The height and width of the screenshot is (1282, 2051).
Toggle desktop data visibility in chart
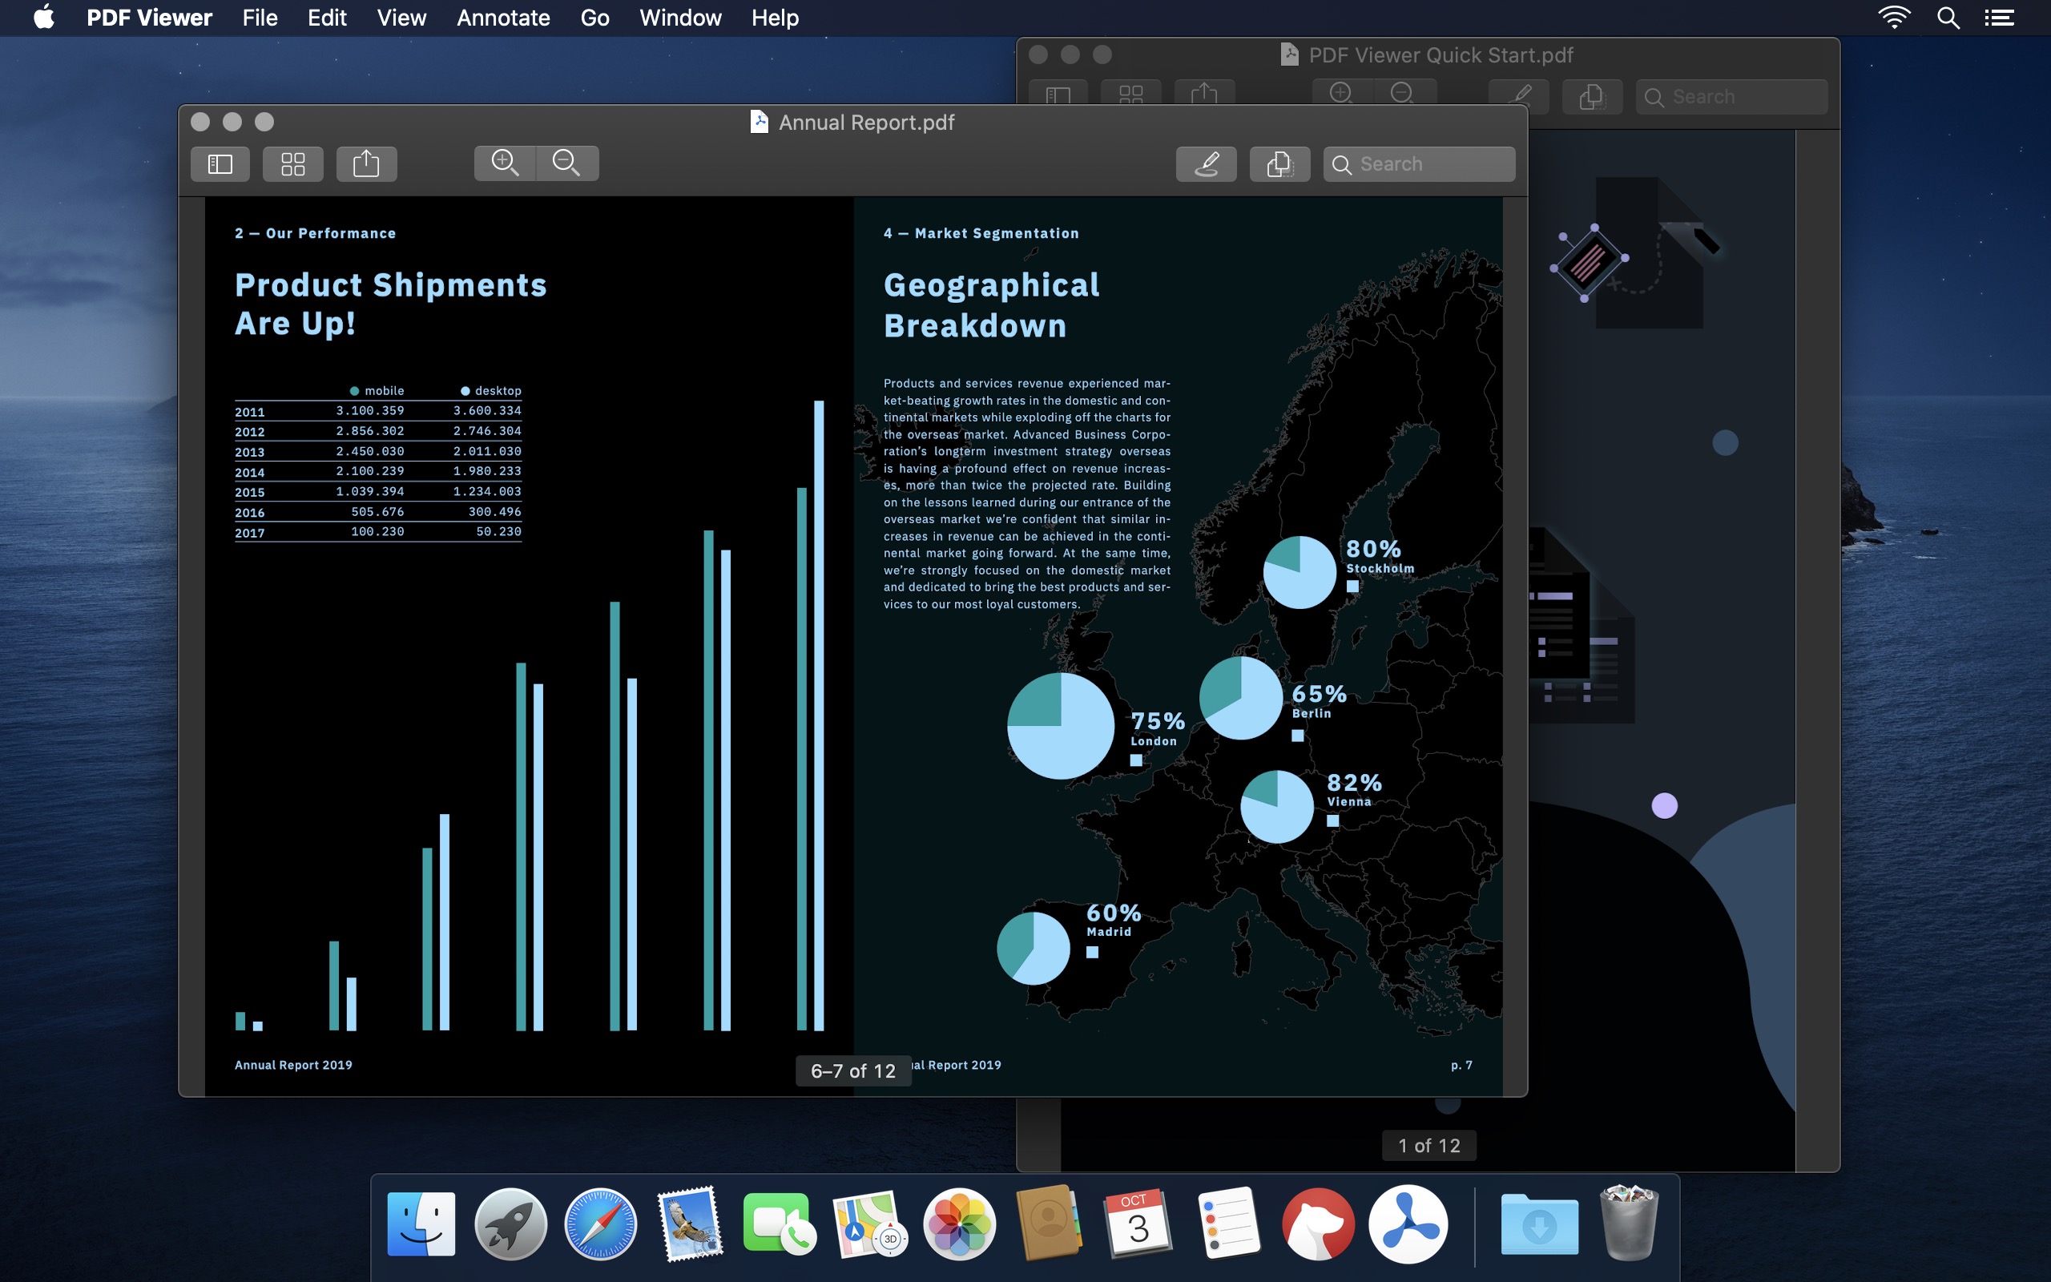(466, 390)
